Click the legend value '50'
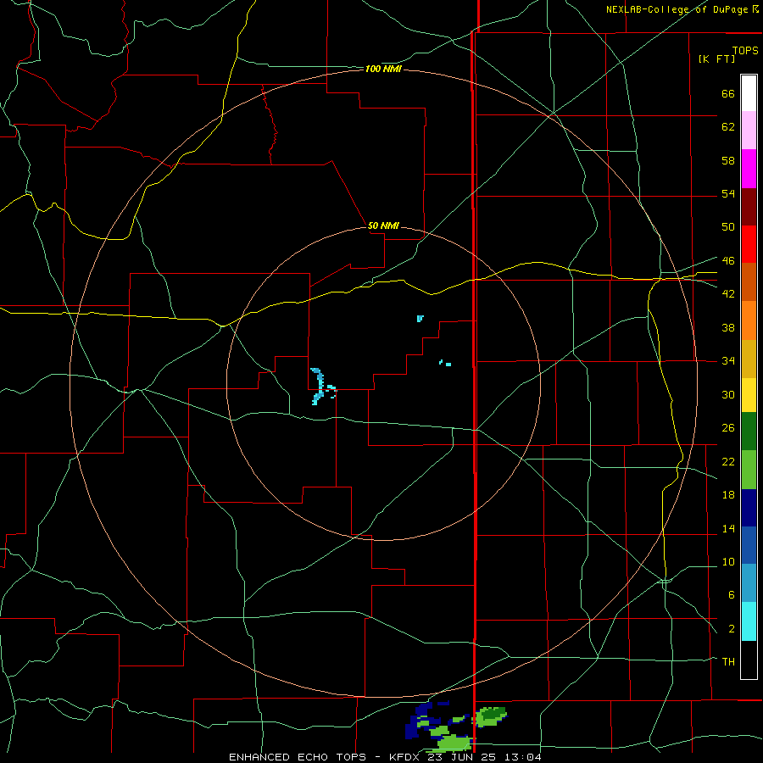This screenshot has width=763, height=763. click(x=728, y=226)
